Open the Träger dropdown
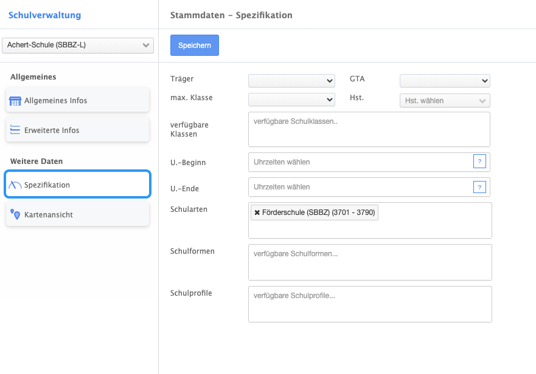The width and height of the screenshot is (536, 374). coord(291,81)
